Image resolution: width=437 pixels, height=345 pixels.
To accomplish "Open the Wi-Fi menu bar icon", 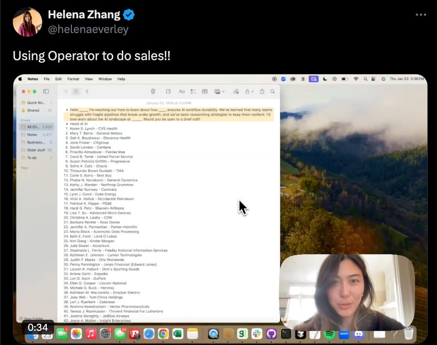I will tap(356, 79).
